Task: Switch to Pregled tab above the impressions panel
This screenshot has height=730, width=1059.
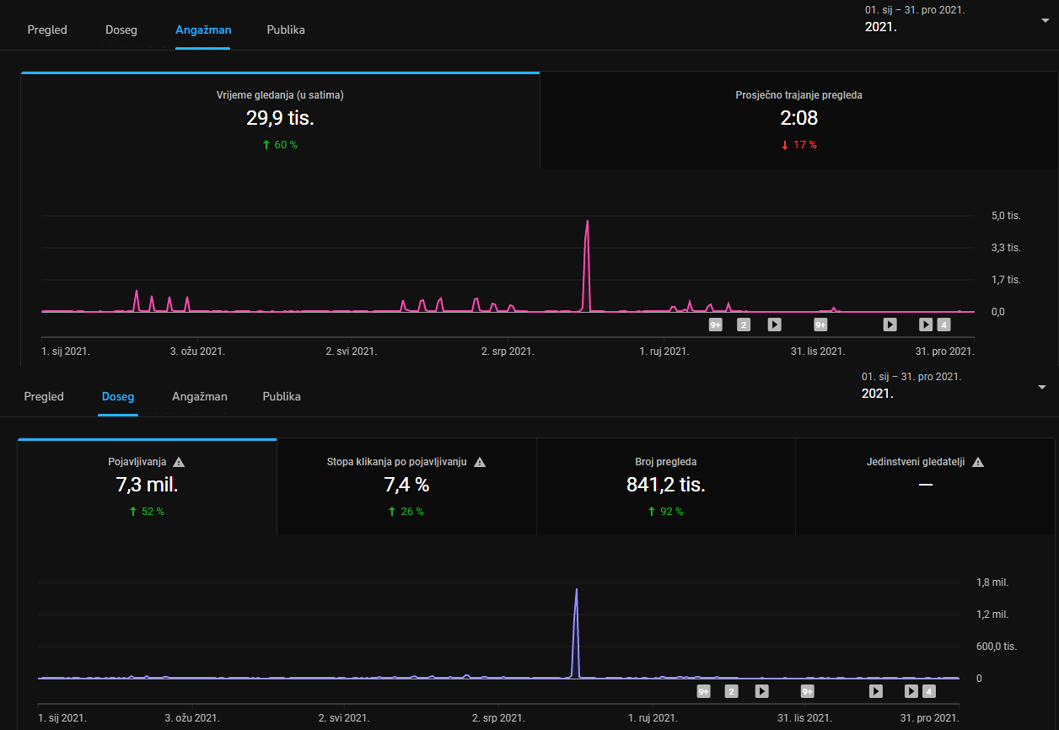Action: (44, 396)
